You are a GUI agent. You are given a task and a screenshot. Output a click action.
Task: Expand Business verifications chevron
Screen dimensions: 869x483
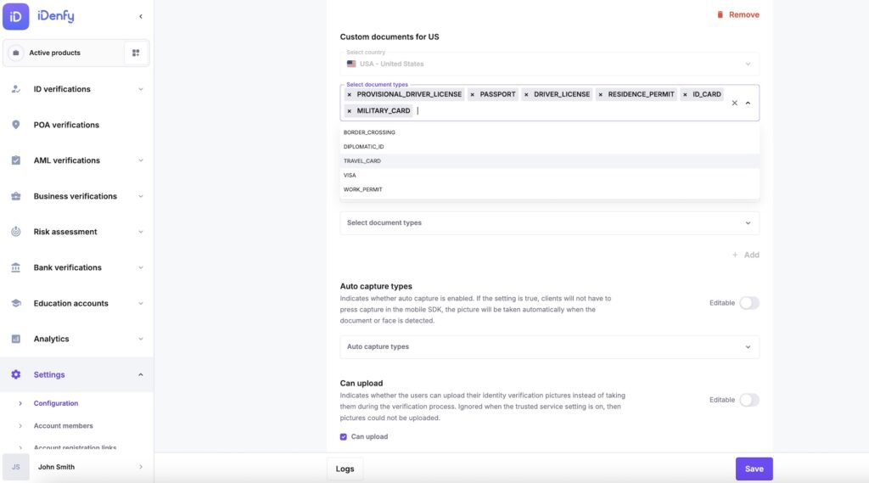[x=141, y=196]
